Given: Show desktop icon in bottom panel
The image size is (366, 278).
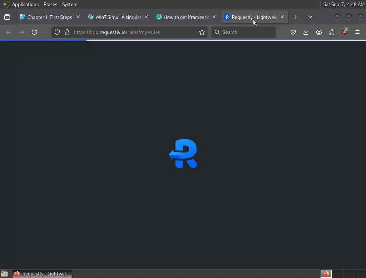Looking at the screenshot, I should coord(4,274).
